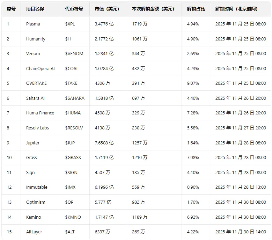Select the ChainOpera AI row name
The height and width of the screenshot is (240, 272).
coord(40,69)
